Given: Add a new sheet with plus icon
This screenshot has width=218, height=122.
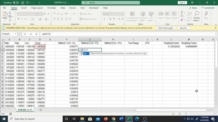Looking at the screenshot, I should tap(41, 110).
